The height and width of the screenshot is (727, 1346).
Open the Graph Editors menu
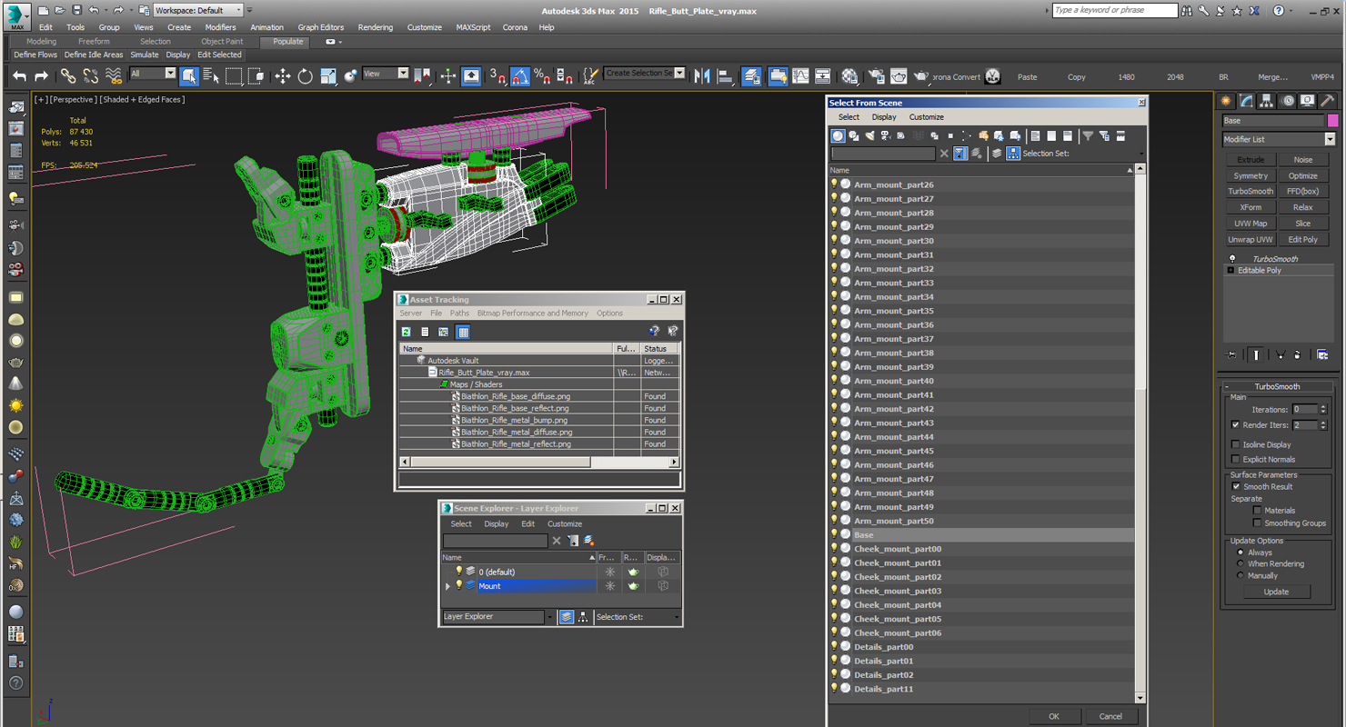[321, 27]
